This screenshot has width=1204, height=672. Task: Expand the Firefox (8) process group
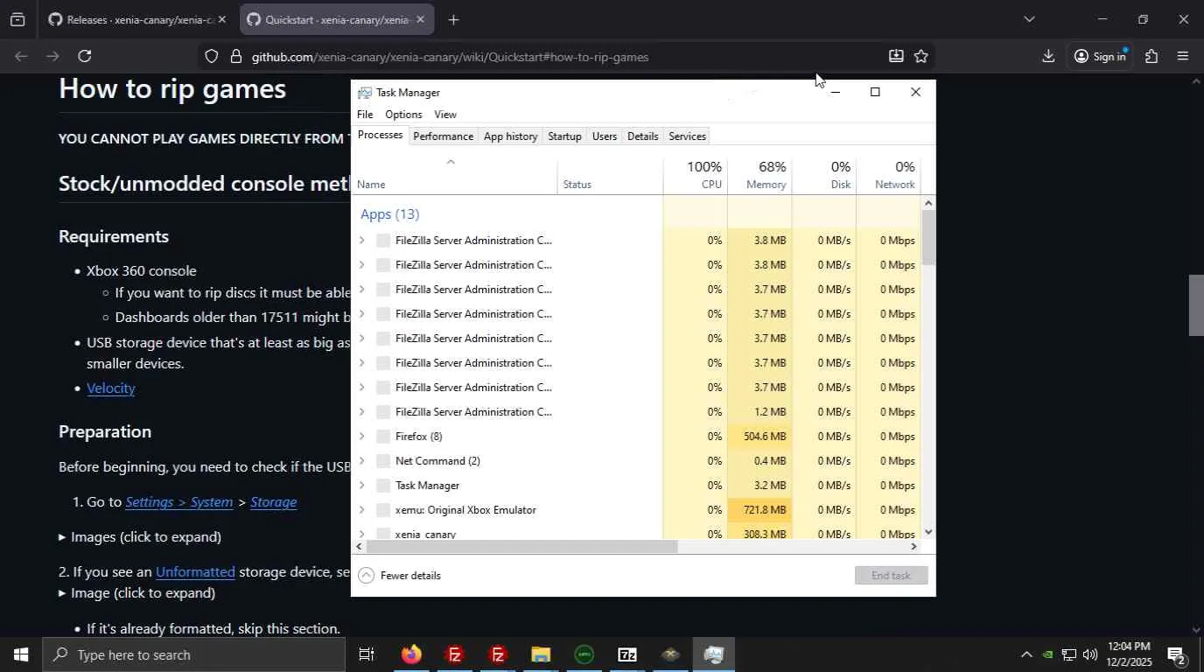pos(361,437)
